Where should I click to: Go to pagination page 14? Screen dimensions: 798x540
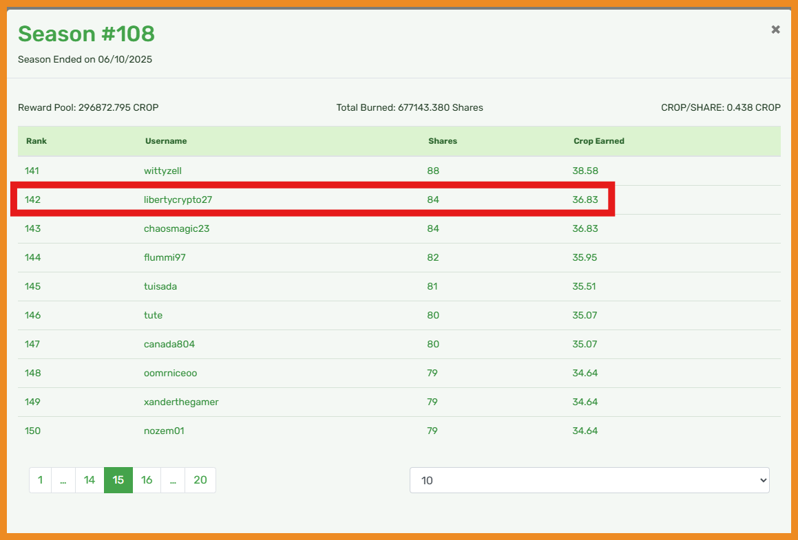click(90, 480)
